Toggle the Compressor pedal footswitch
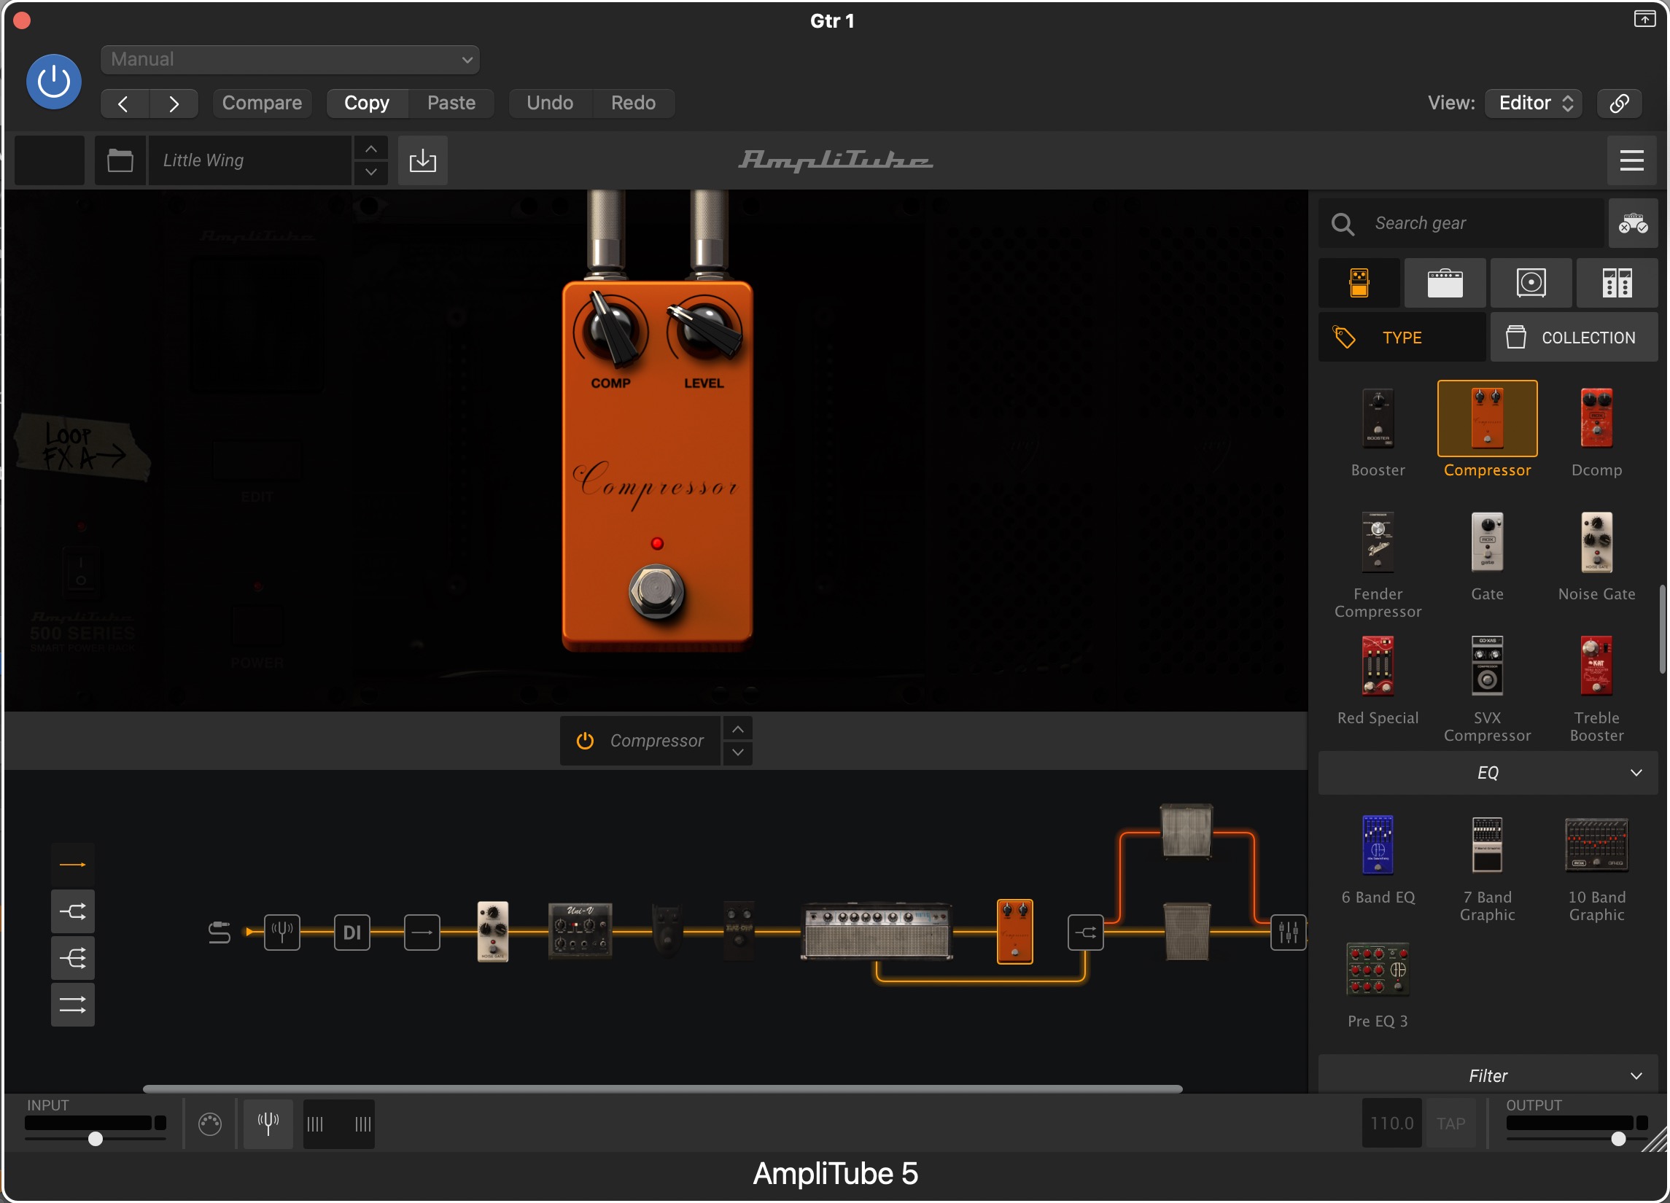 [x=656, y=591]
